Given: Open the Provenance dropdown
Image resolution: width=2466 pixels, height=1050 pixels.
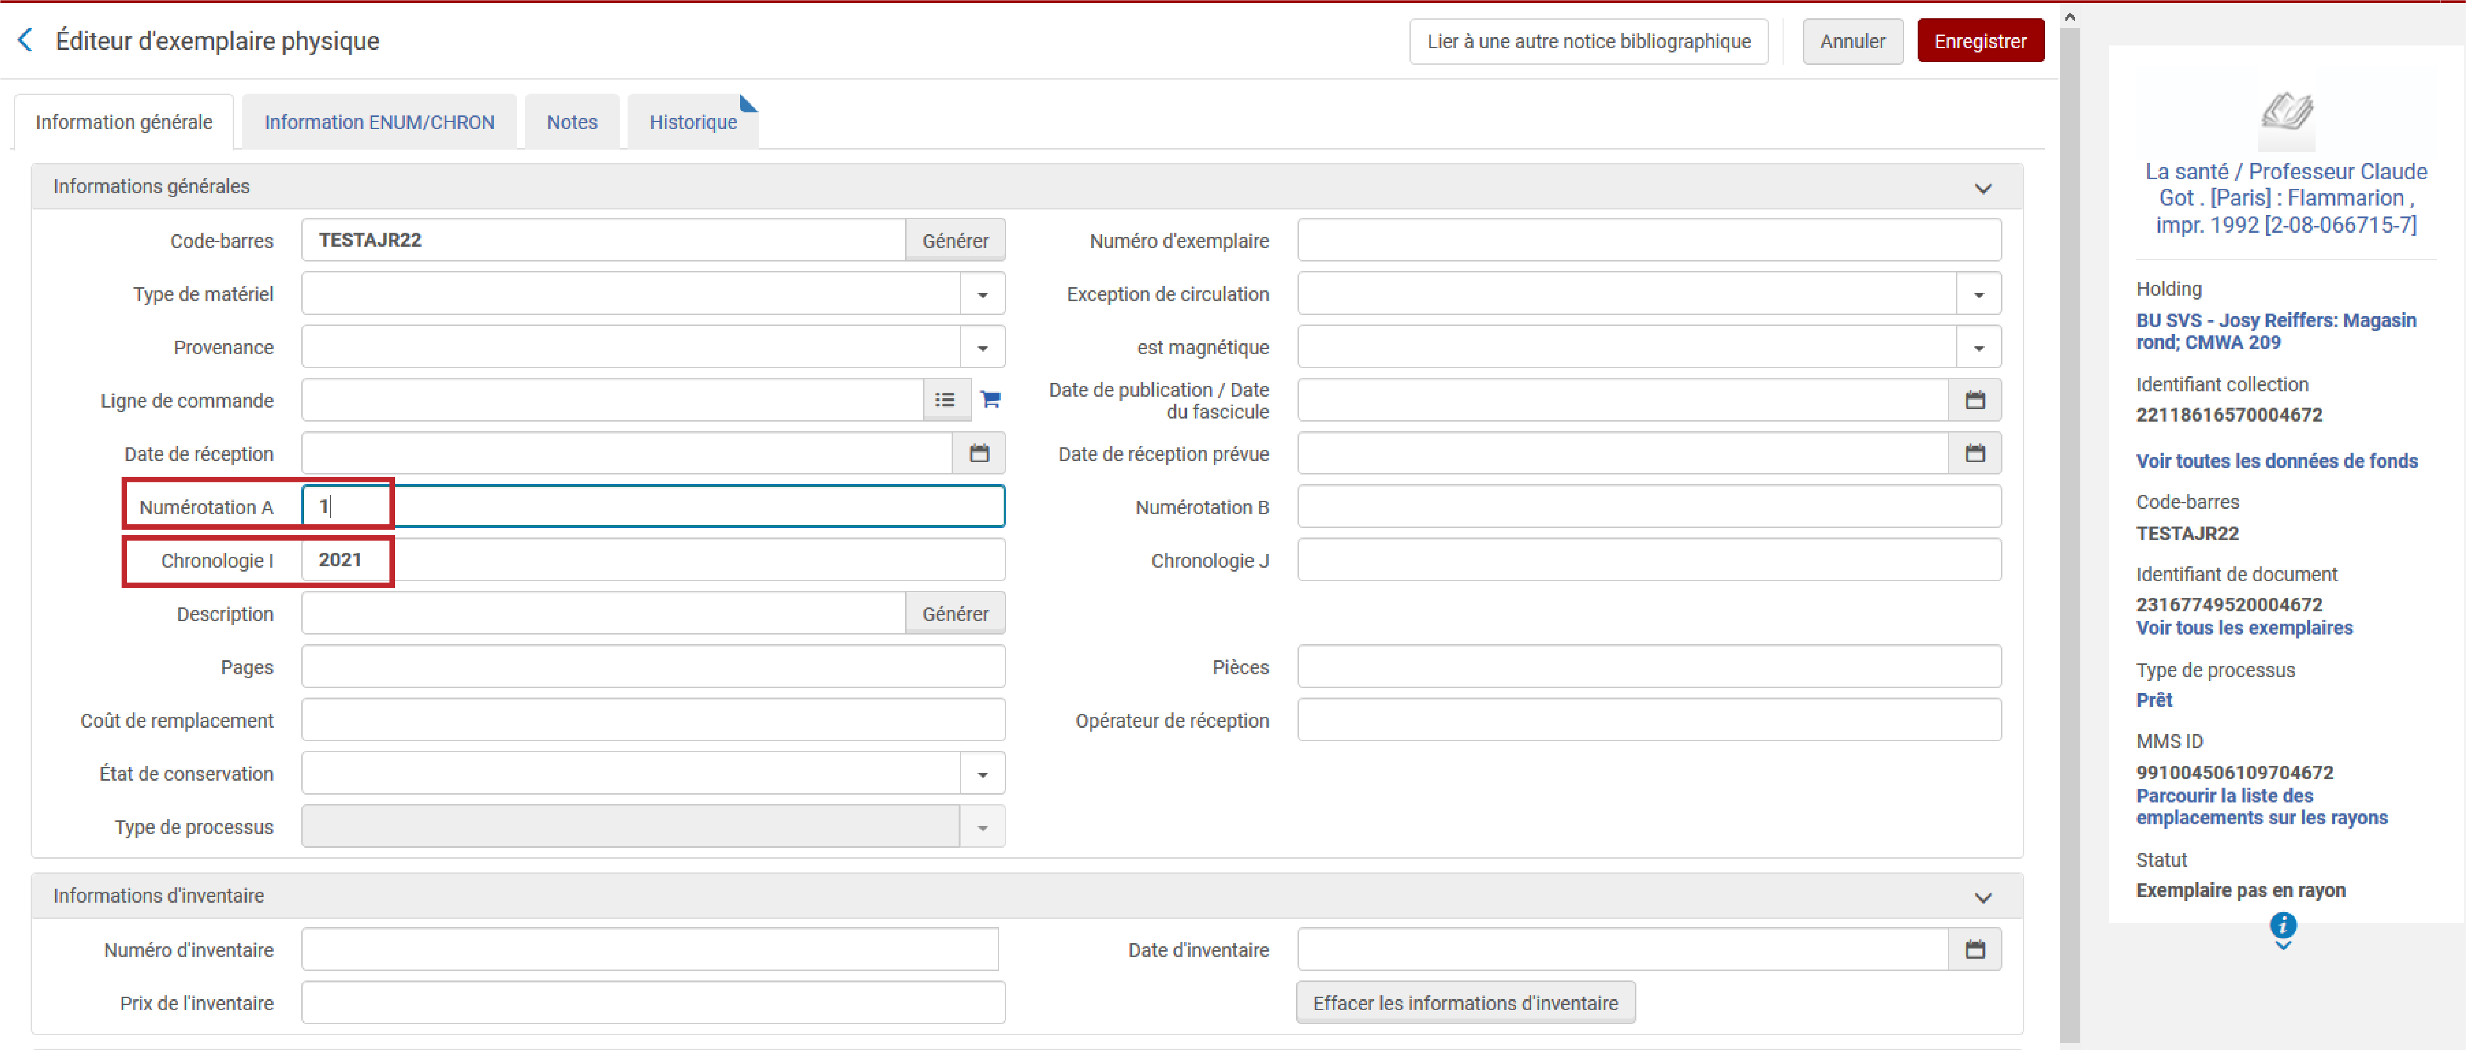Looking at the screenshot, I should [x=982, y=347].
